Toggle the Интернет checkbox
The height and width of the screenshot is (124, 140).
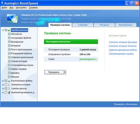point(9,46)
